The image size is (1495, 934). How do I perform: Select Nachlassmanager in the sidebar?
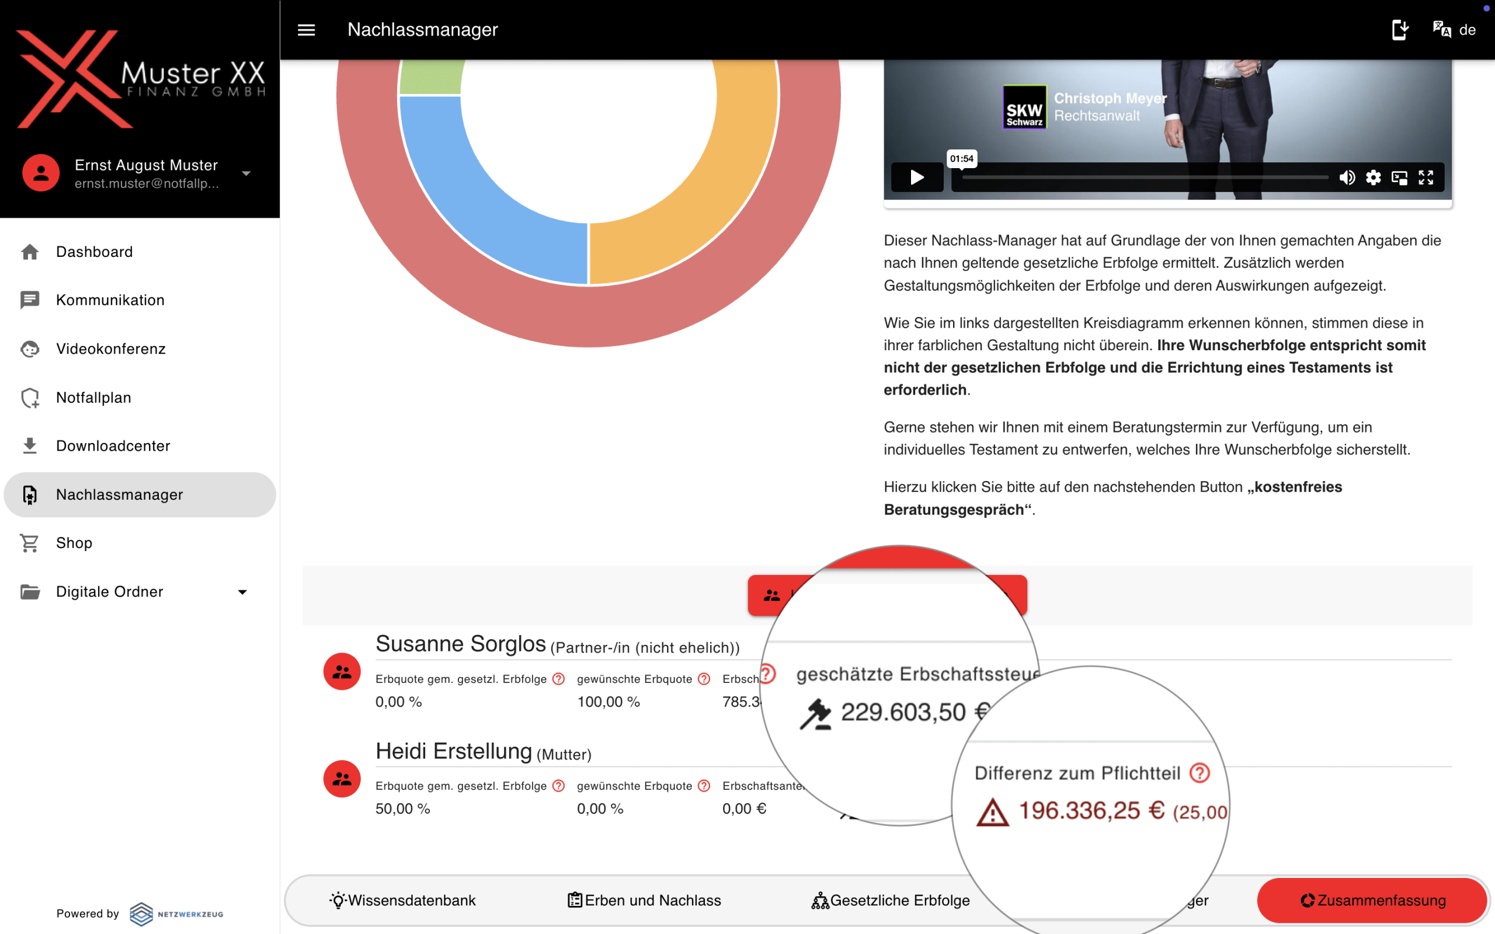pos(140,494)
